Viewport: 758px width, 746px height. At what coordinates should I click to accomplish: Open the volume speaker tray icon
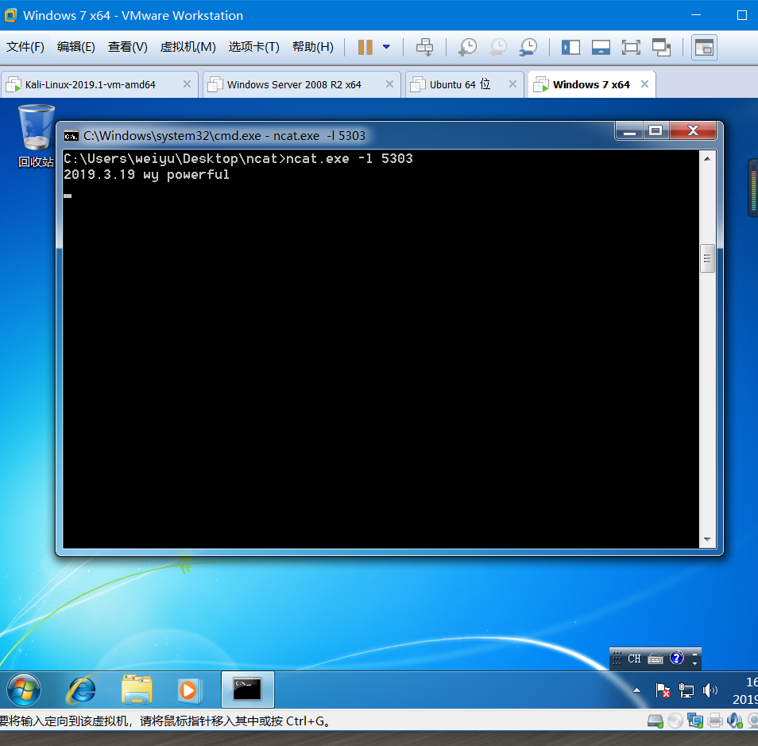[x=710, y=690]
